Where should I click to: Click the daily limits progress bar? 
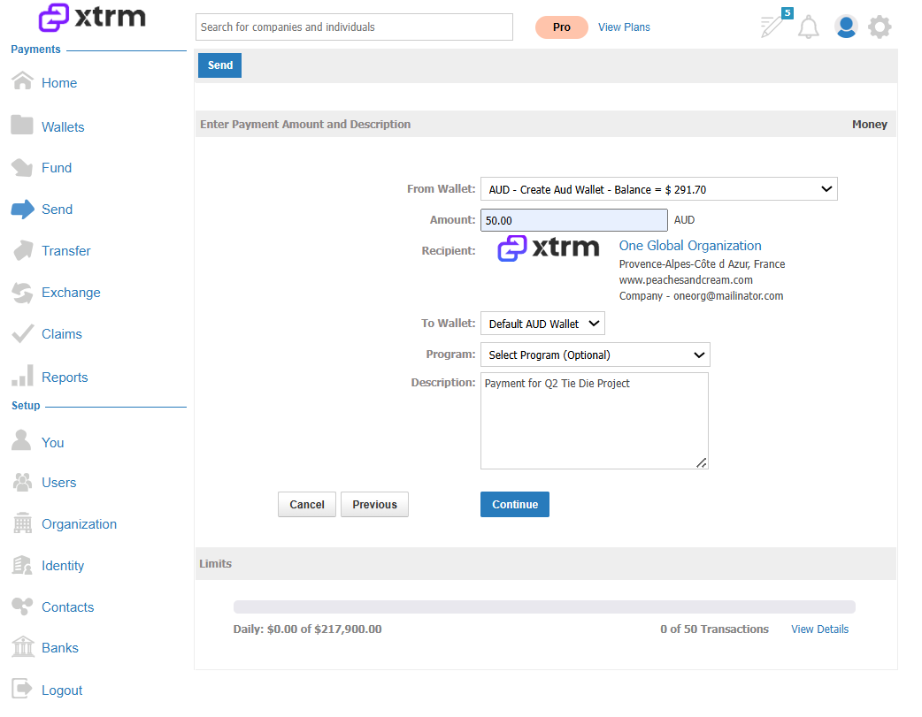pos(544,606)
